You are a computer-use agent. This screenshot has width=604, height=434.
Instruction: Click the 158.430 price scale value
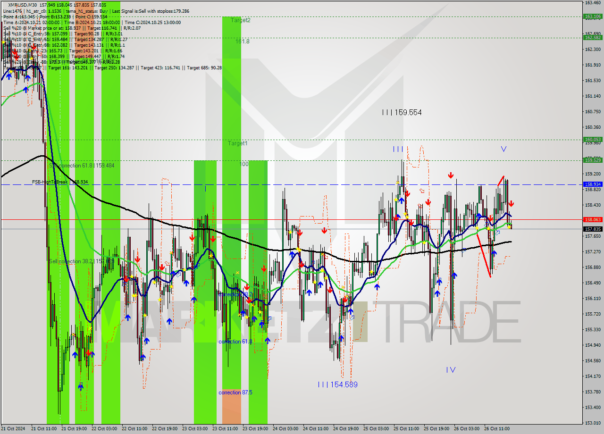593,205
